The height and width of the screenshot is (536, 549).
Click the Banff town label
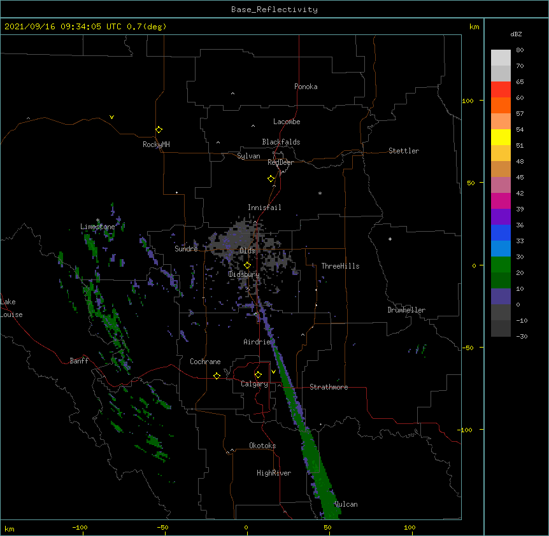tap(79, 361)
